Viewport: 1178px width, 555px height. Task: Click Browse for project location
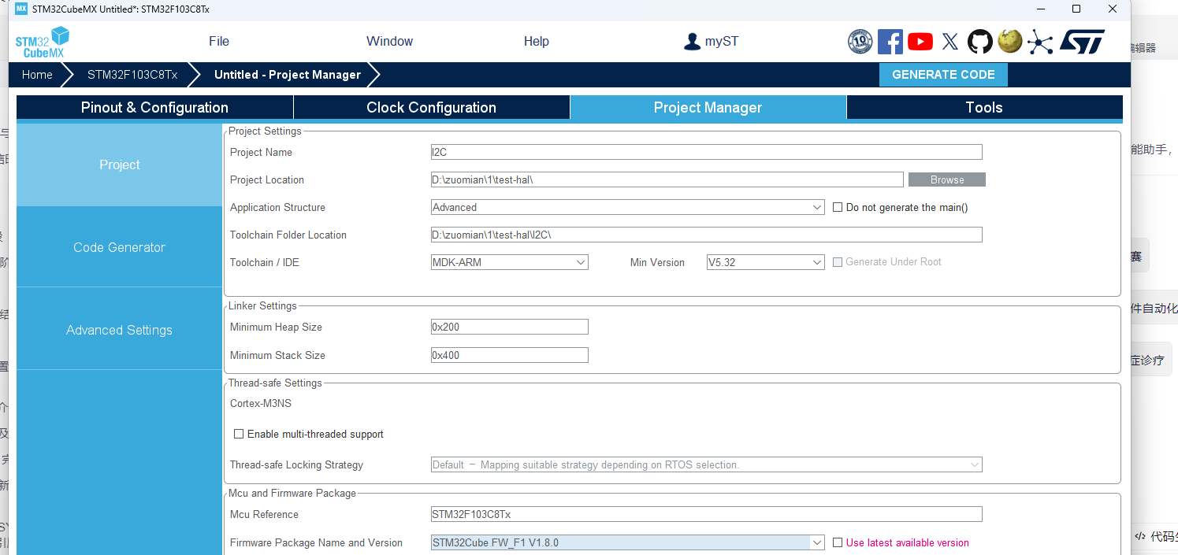[x=947, y=180]
